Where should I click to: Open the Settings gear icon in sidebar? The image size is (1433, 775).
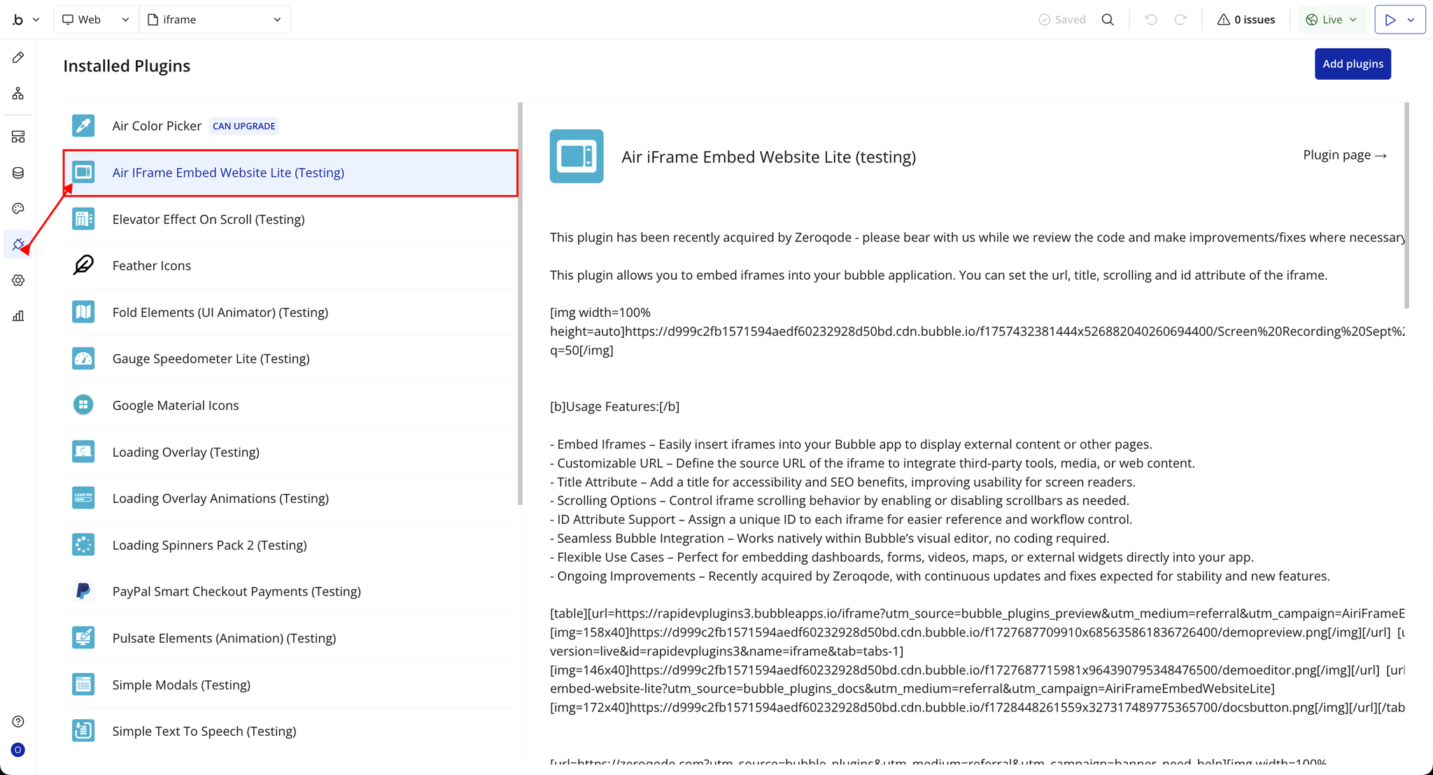[x=18, y=280]
